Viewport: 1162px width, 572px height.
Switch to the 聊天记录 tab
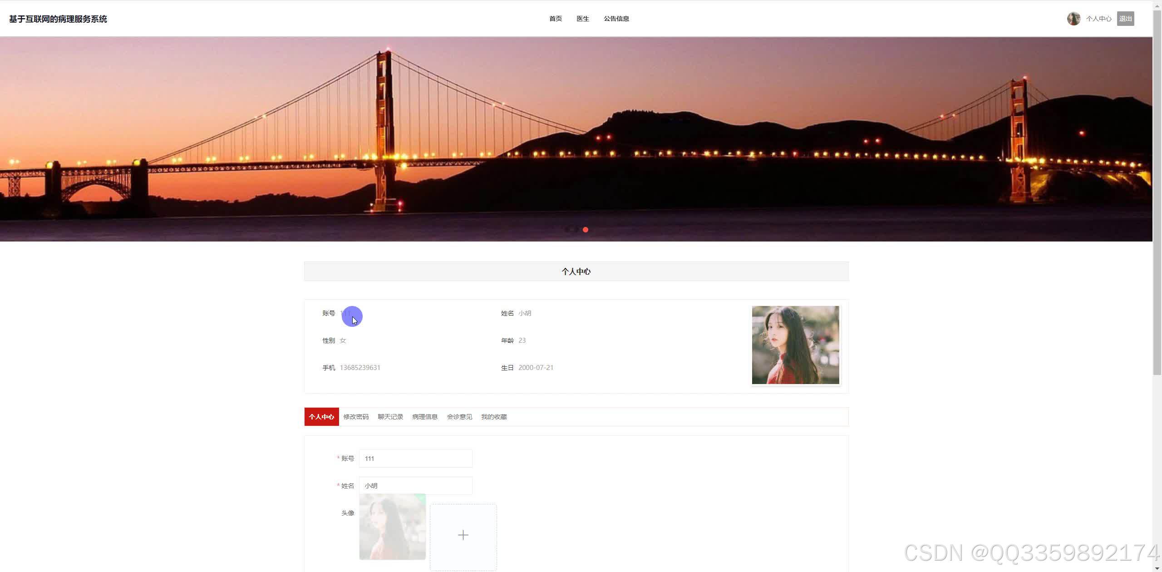pos(390,417)
